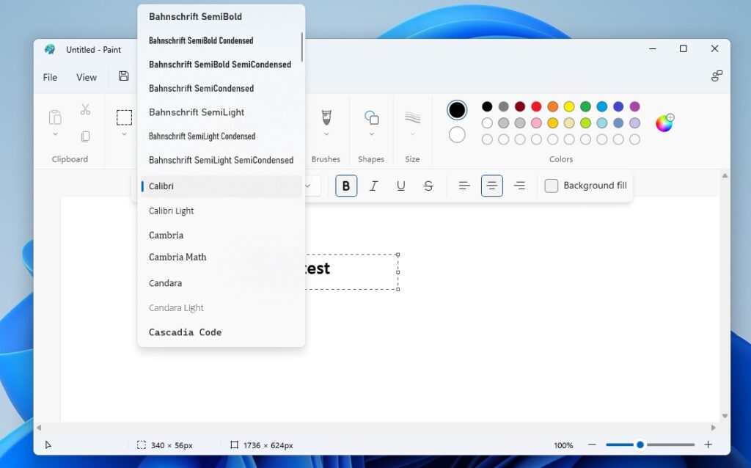Expand the Paste options chevron

click(x=55, y=135)
